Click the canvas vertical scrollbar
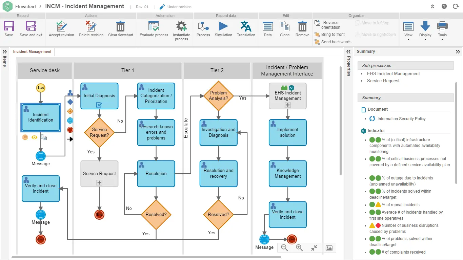Screen dimensions: 463x260 tap(341, 120)
